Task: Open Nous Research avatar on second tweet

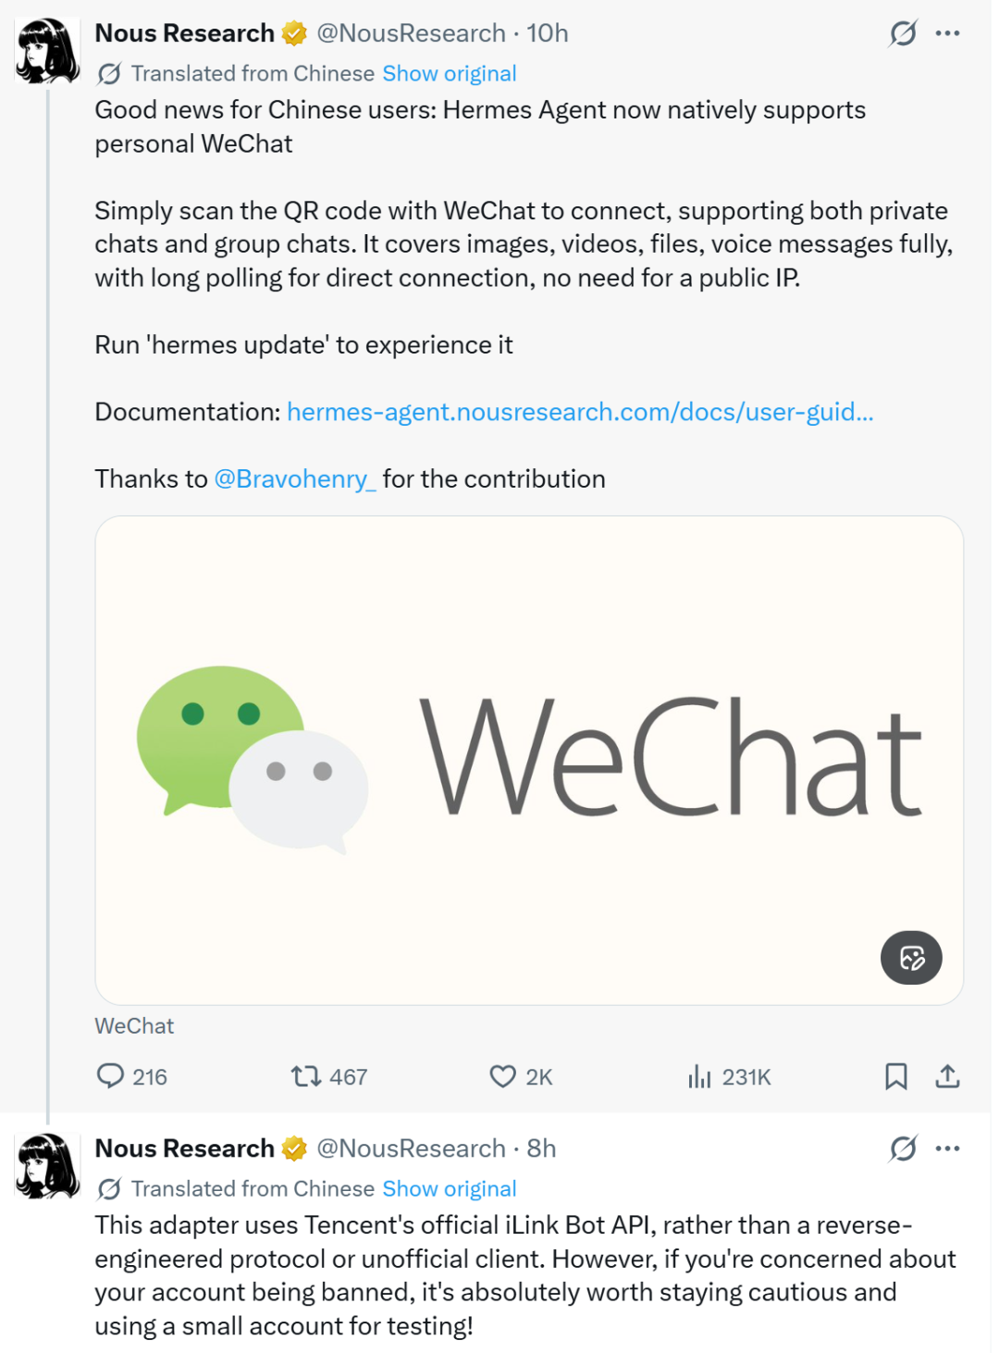Action: (x=47, y=1166)
